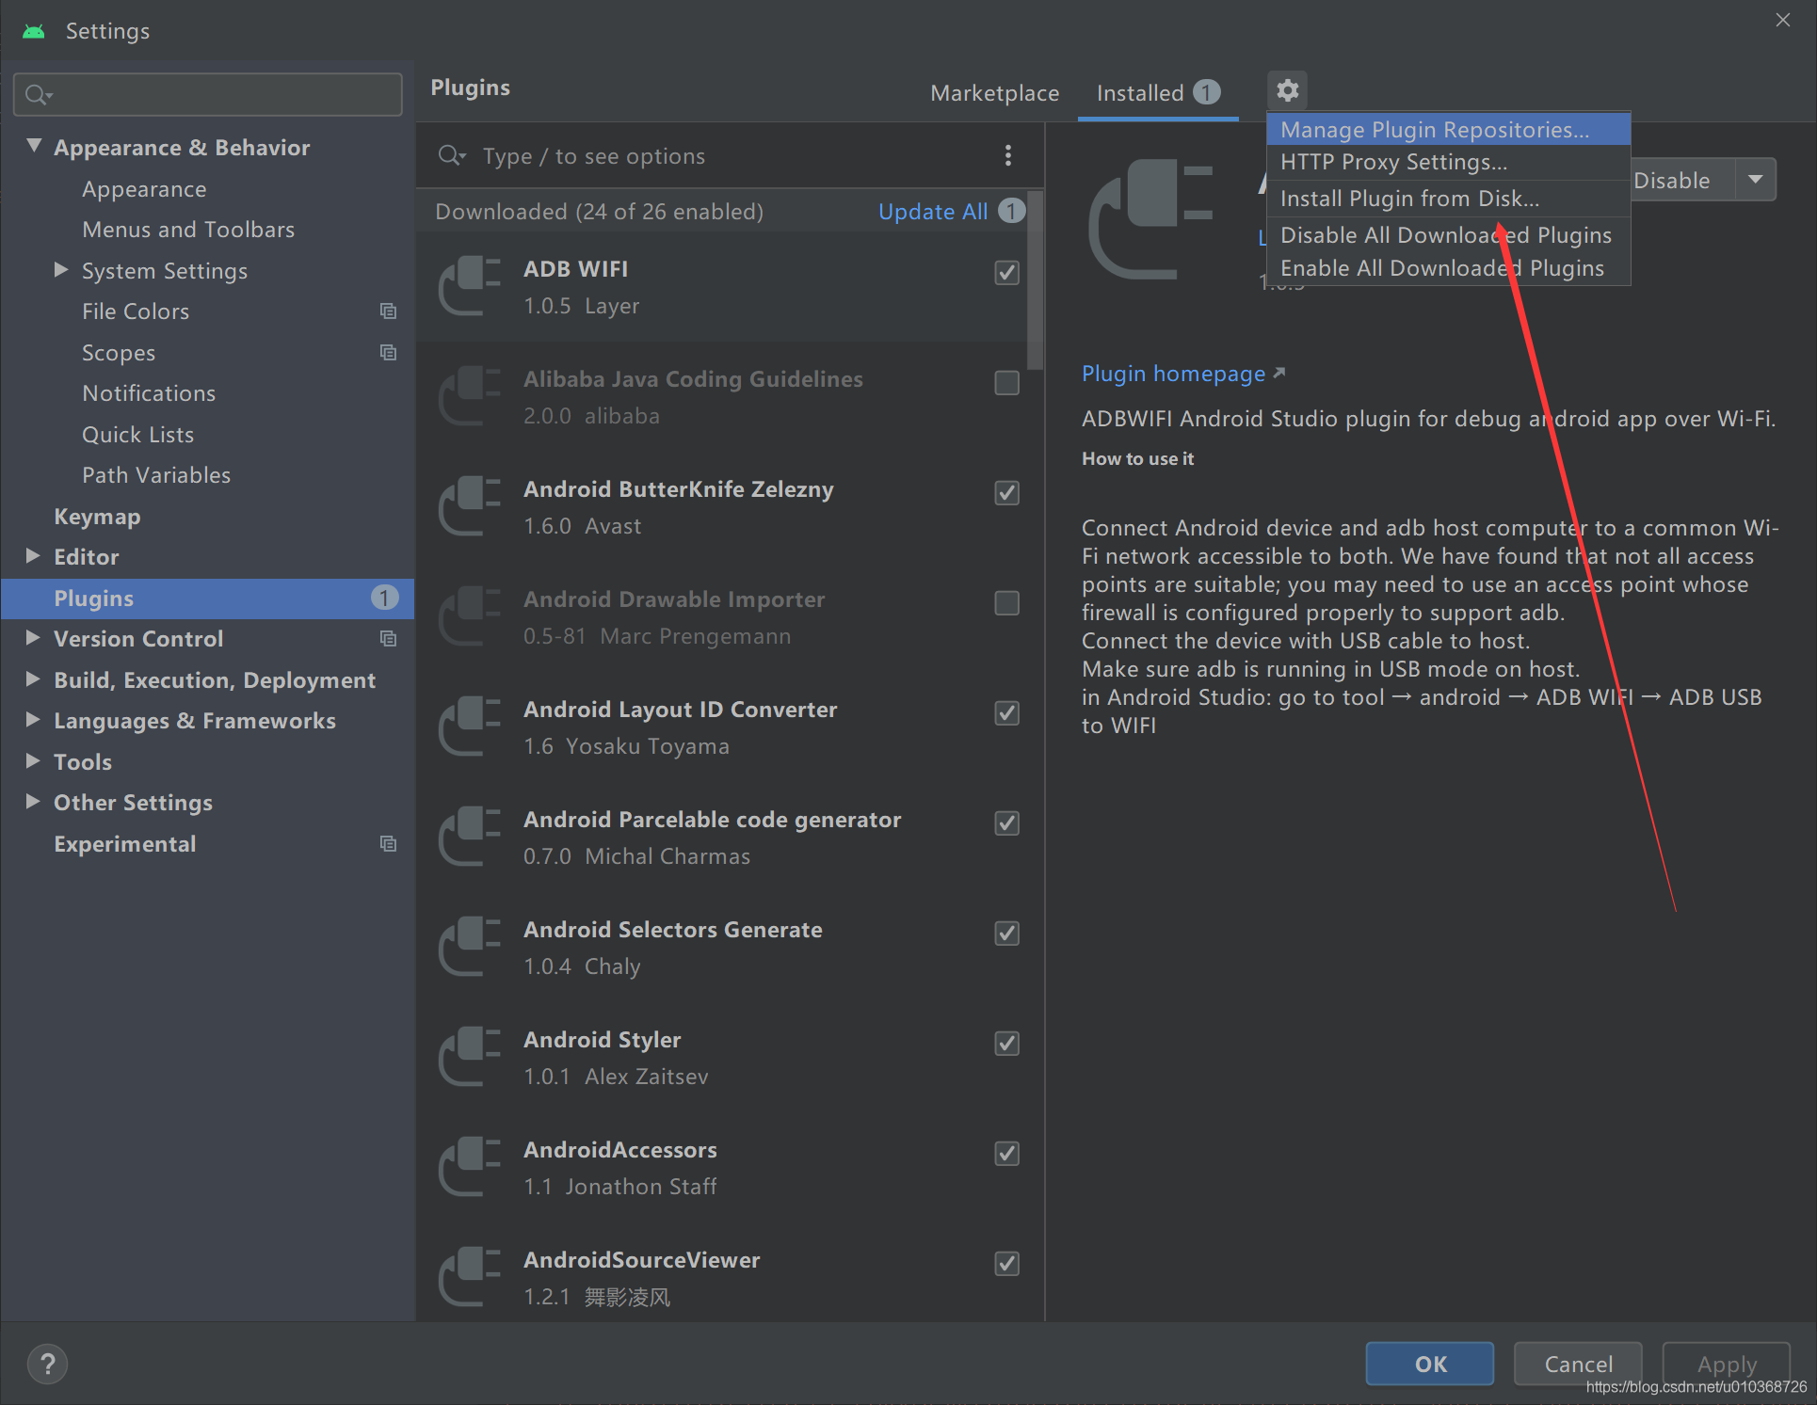Enable the Alibaba Java Coding Guidelines checkbox
The image size is (1817, 1405).
[x=1006, y=383]
